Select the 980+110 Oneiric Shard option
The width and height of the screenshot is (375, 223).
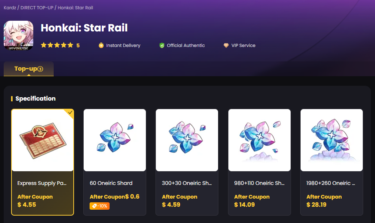259,162
